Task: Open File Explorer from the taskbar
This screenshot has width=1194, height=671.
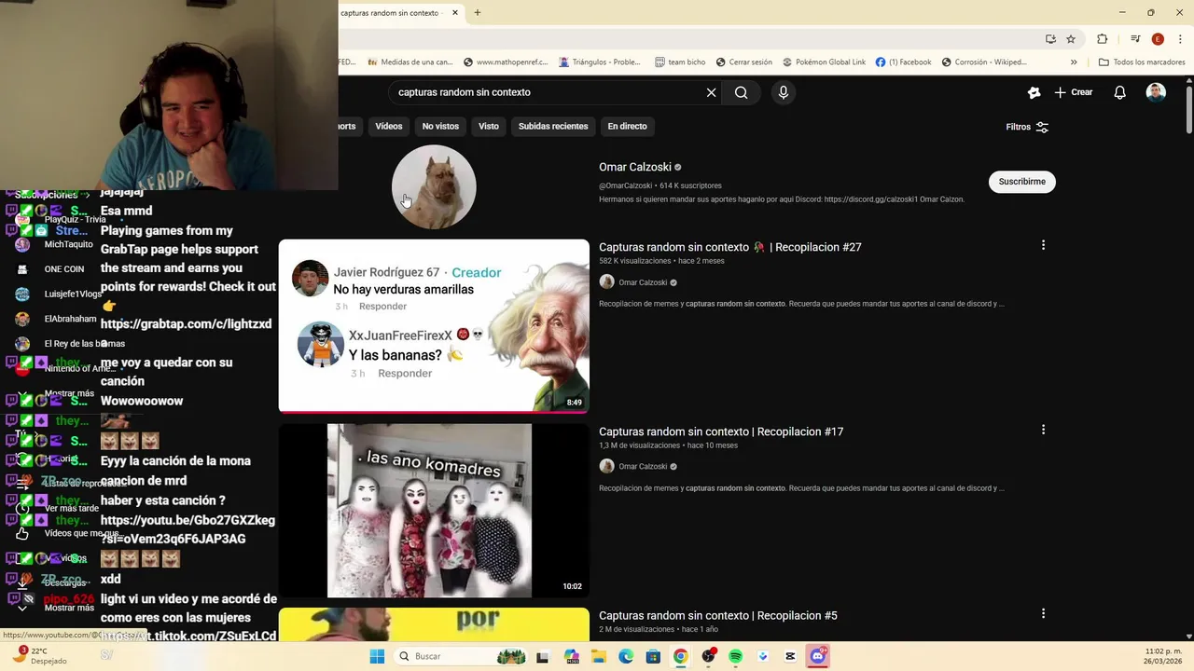Action: click(598, 656)
